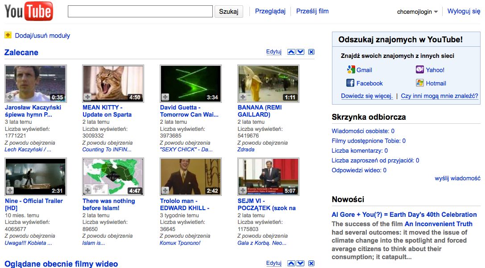The image size is (485, 268).
Task: Click Uwaga!!! Kobieta ... related link
Action: click(28, 243)
